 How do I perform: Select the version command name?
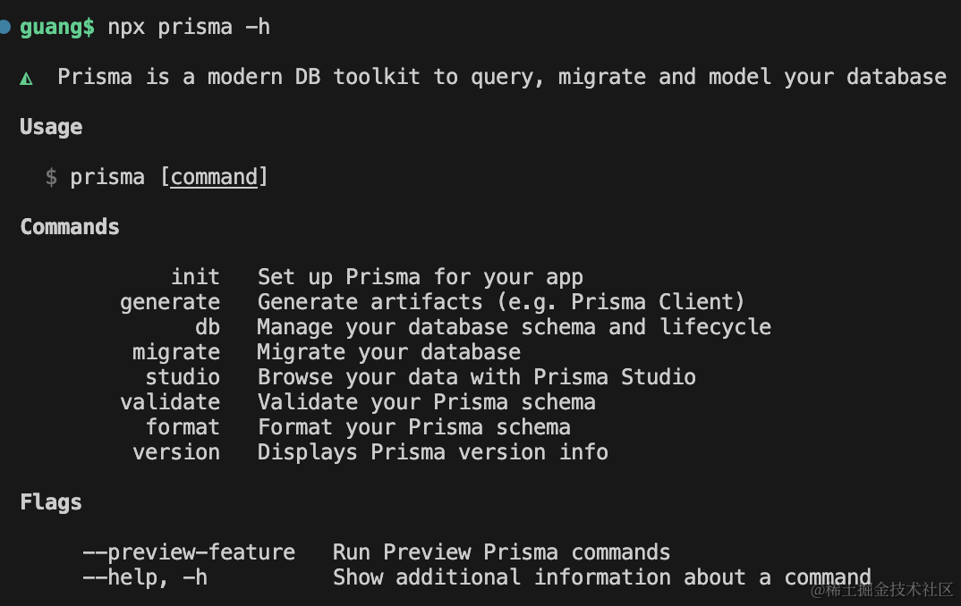click(x=176, y=452)
